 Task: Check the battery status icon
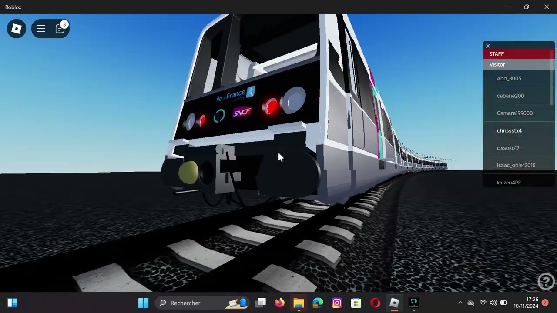click(504, 303)
